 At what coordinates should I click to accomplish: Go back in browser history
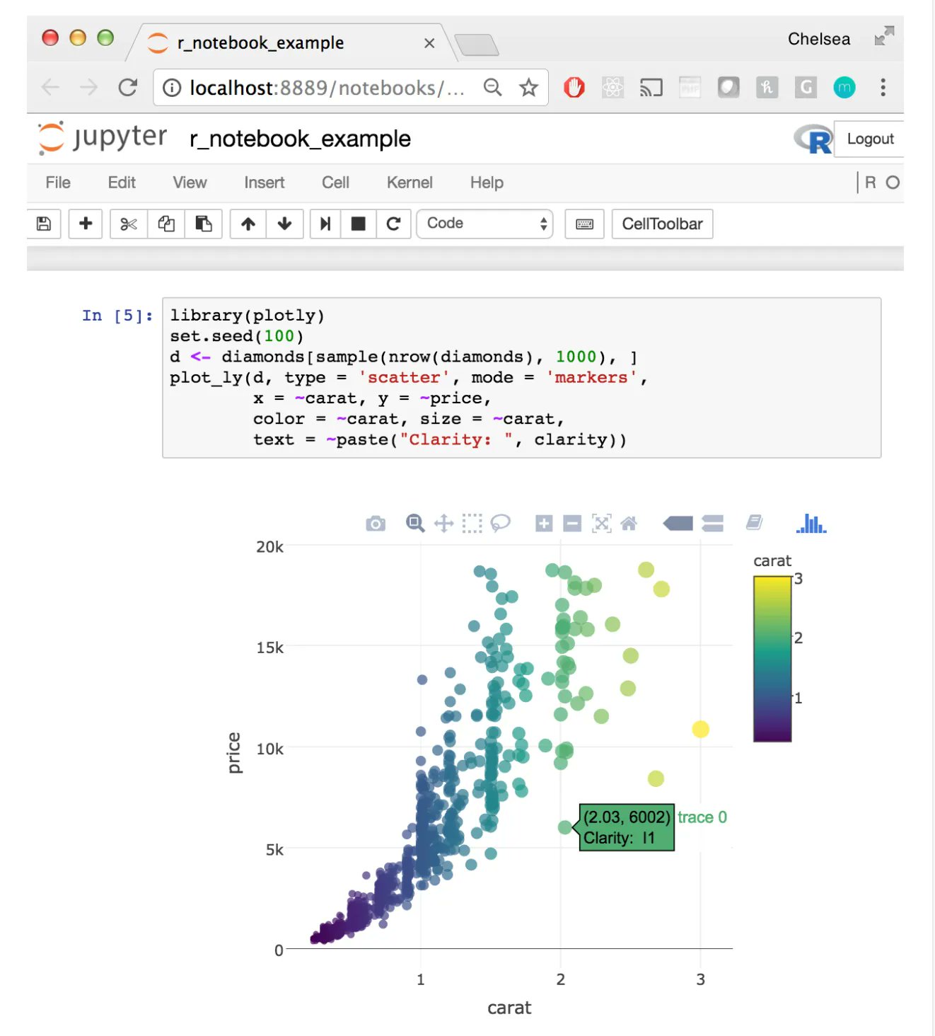pos(50,88)
